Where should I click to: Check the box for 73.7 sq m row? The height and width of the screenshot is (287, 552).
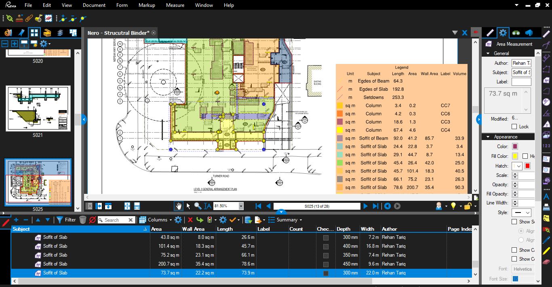click(x=326, y=273)
